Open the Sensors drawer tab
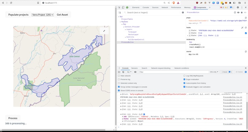The image size is (248, 132). [134, 68]
